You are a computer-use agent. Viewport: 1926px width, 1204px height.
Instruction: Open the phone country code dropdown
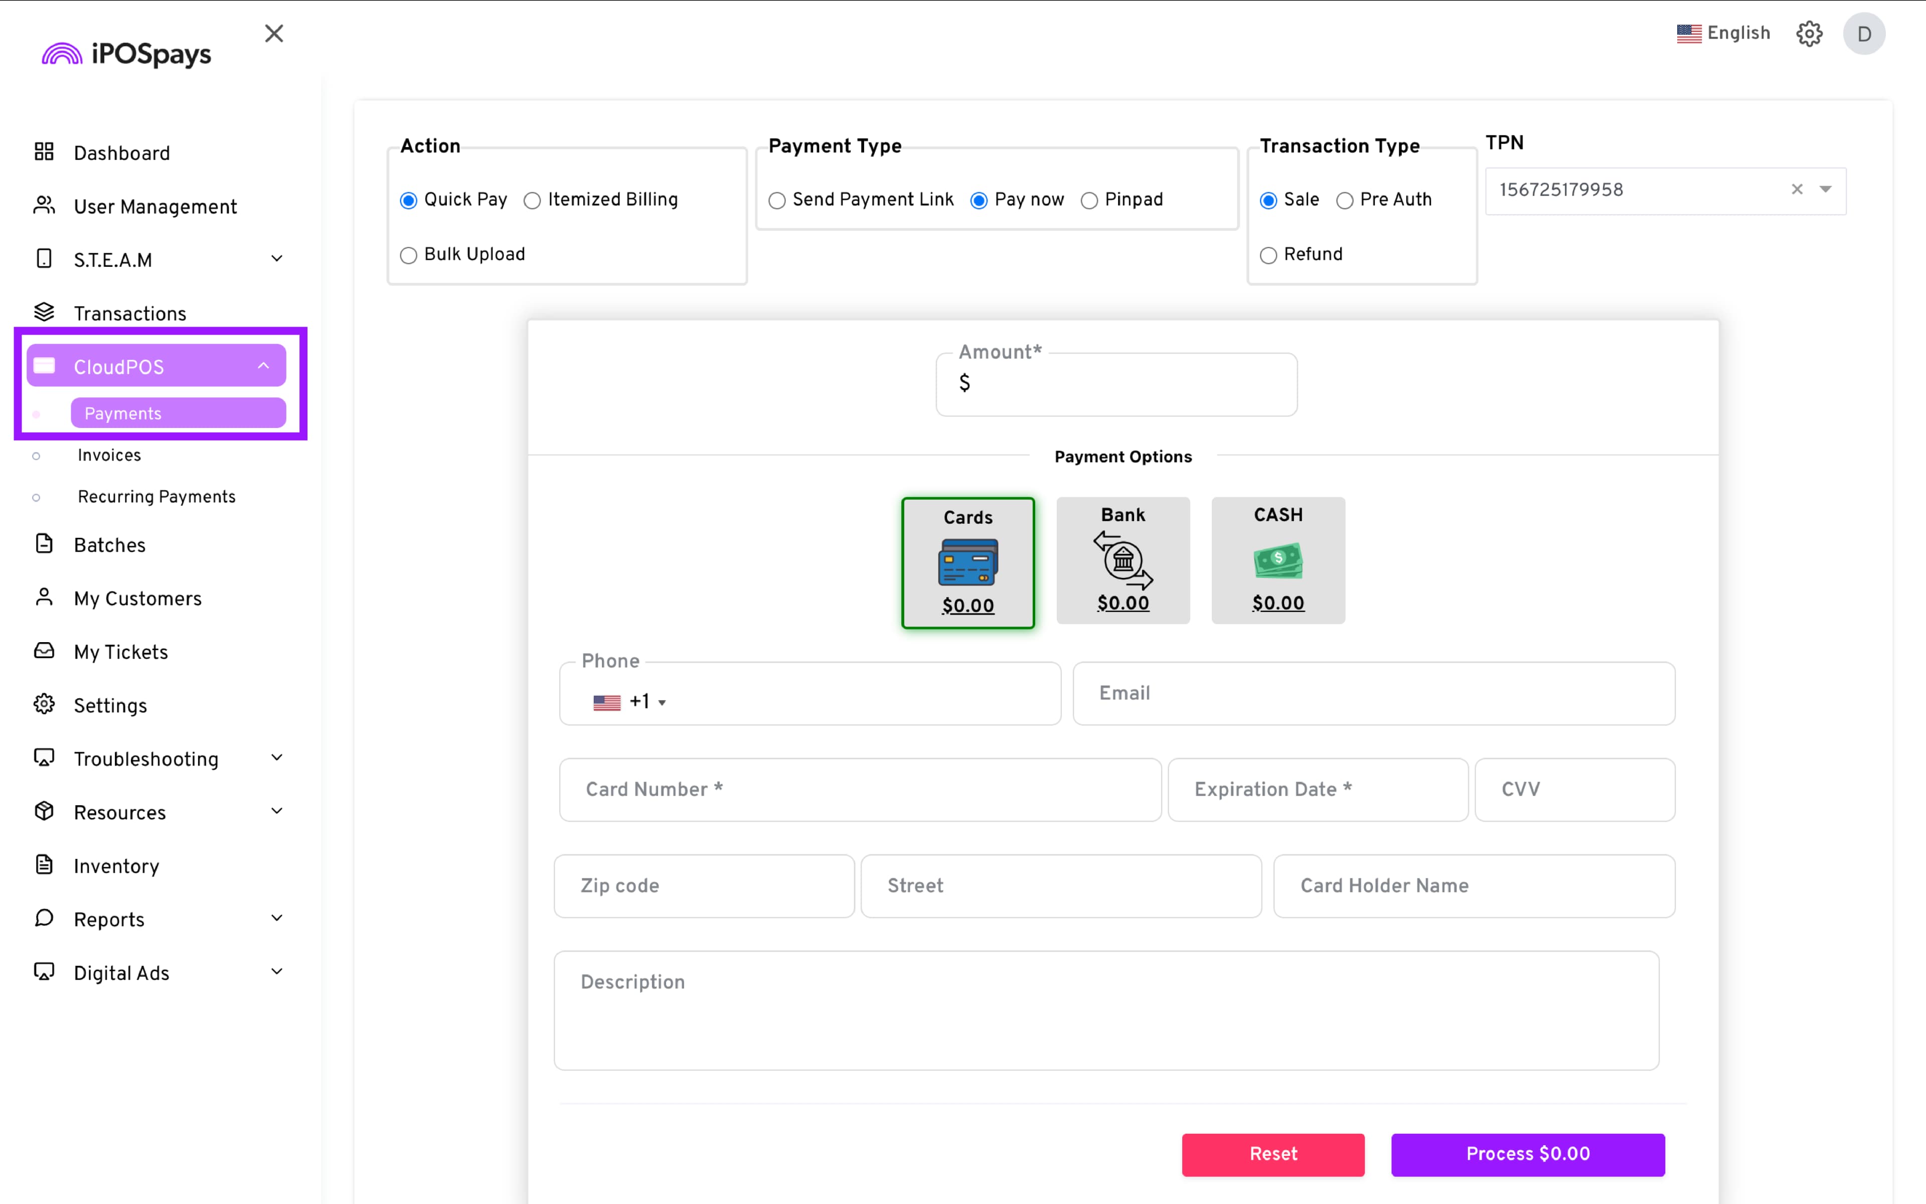pos(662,702)
